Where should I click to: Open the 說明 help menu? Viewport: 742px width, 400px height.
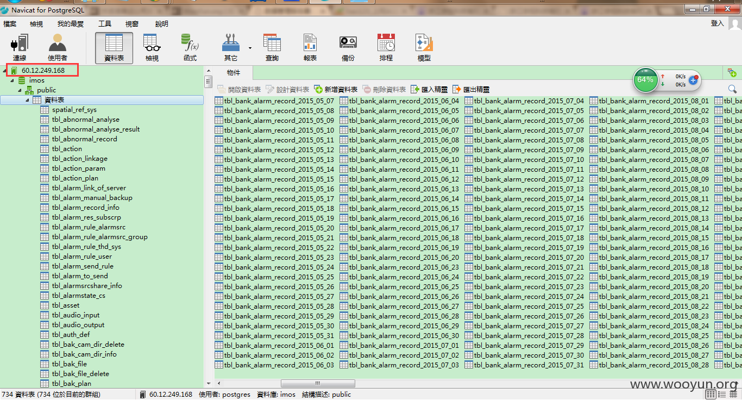pyautogui.click(x=162, y=24)
